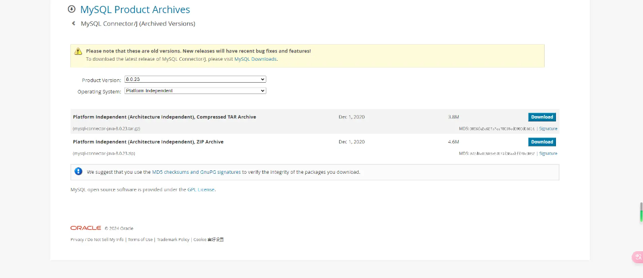Click the back chevron before MySQL Connector/J
Image resolution: width=643 pixels, height=278 pixels.
tap(73, 23)
